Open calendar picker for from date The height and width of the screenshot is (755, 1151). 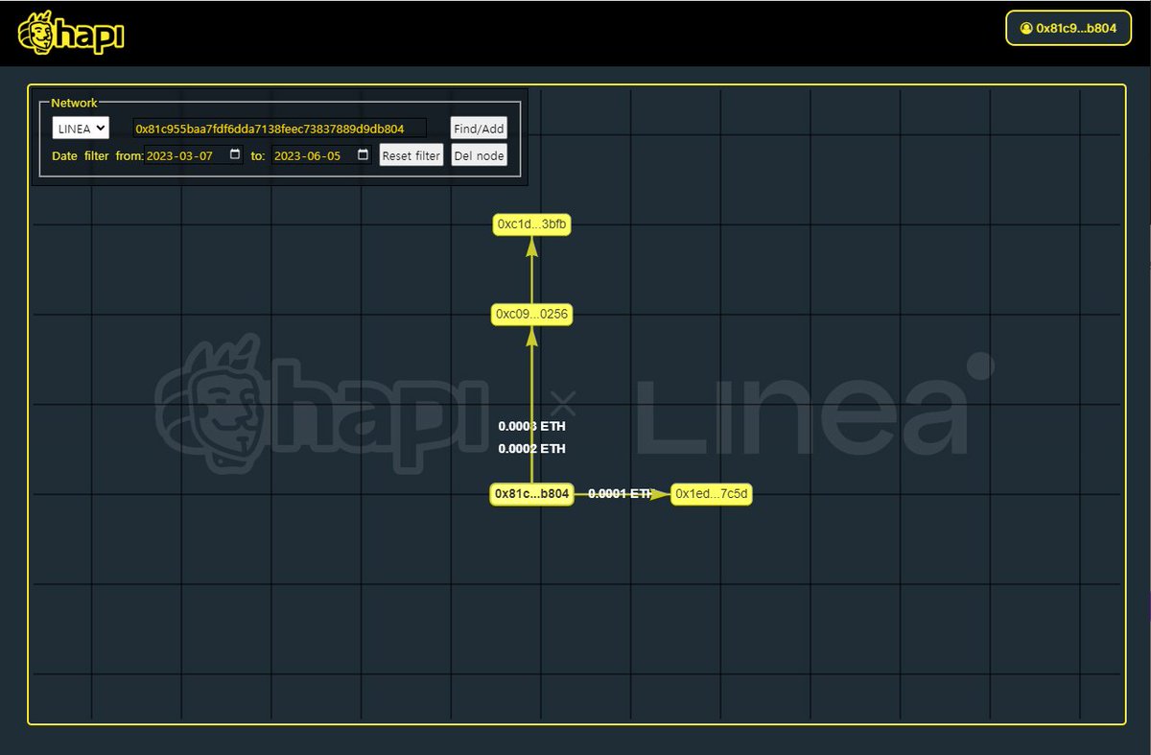click(235, 154)
